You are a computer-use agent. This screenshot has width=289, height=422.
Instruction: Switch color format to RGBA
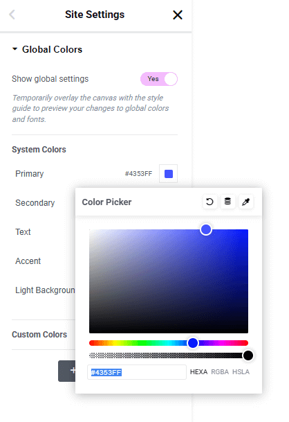point(220,372)
